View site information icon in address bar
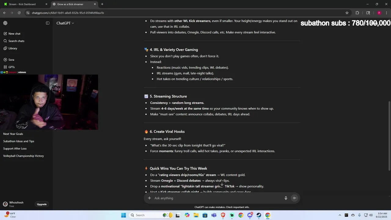 (x=28, y=13)
